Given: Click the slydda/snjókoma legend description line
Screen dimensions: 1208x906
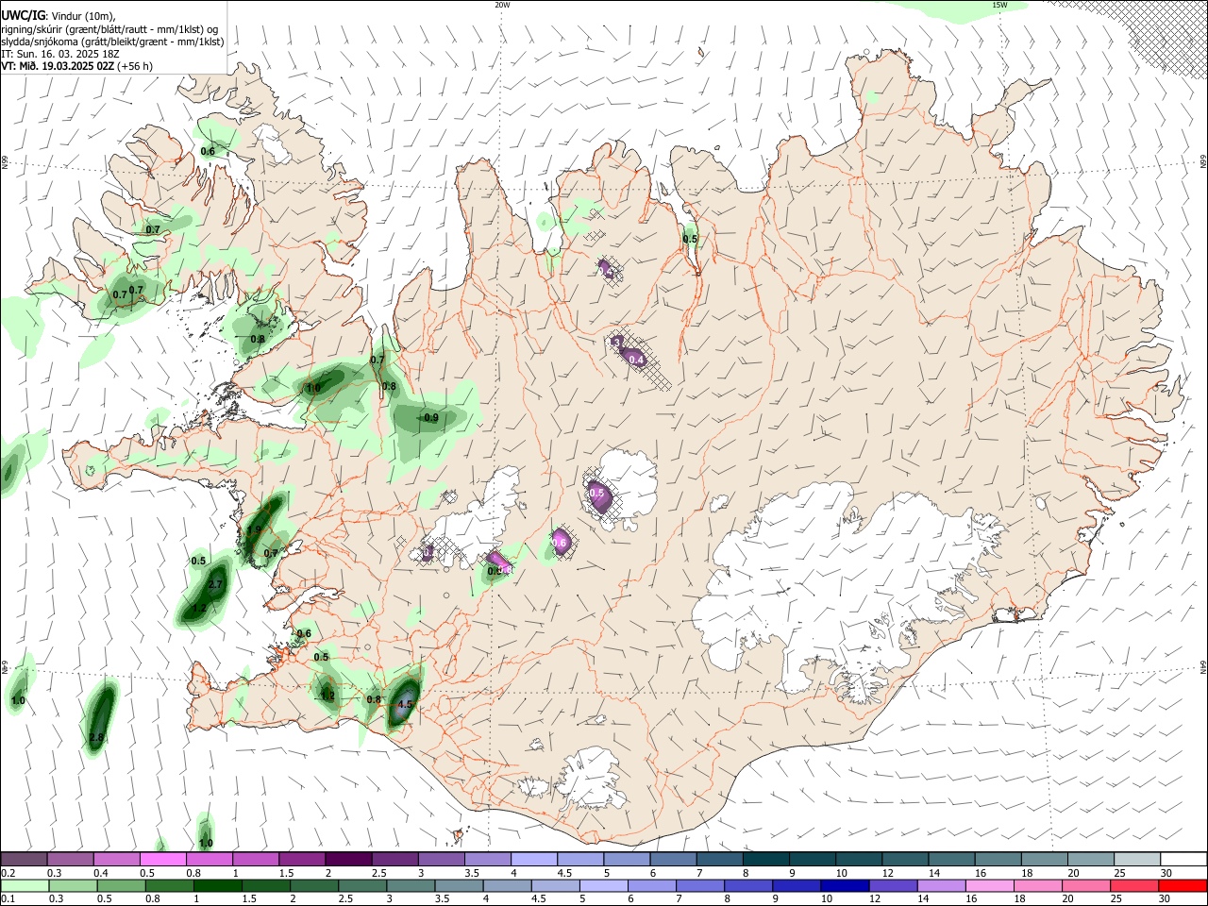Looking at the screenshot, I should (x=112, y=42).
